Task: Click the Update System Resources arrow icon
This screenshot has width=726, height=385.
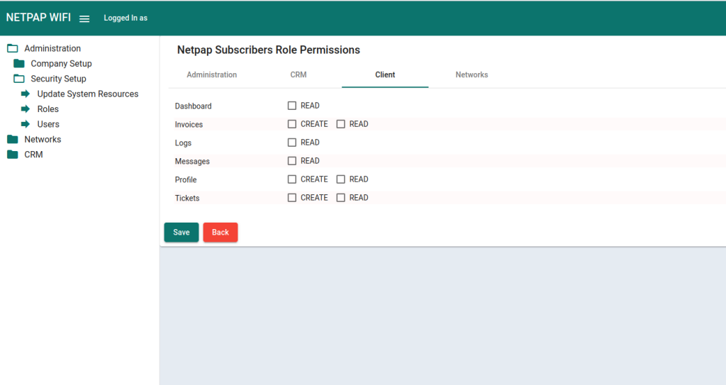Action: point(26,94)
